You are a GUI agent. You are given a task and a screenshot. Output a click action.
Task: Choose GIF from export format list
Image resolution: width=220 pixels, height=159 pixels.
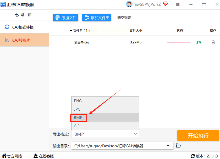[105, 126]
